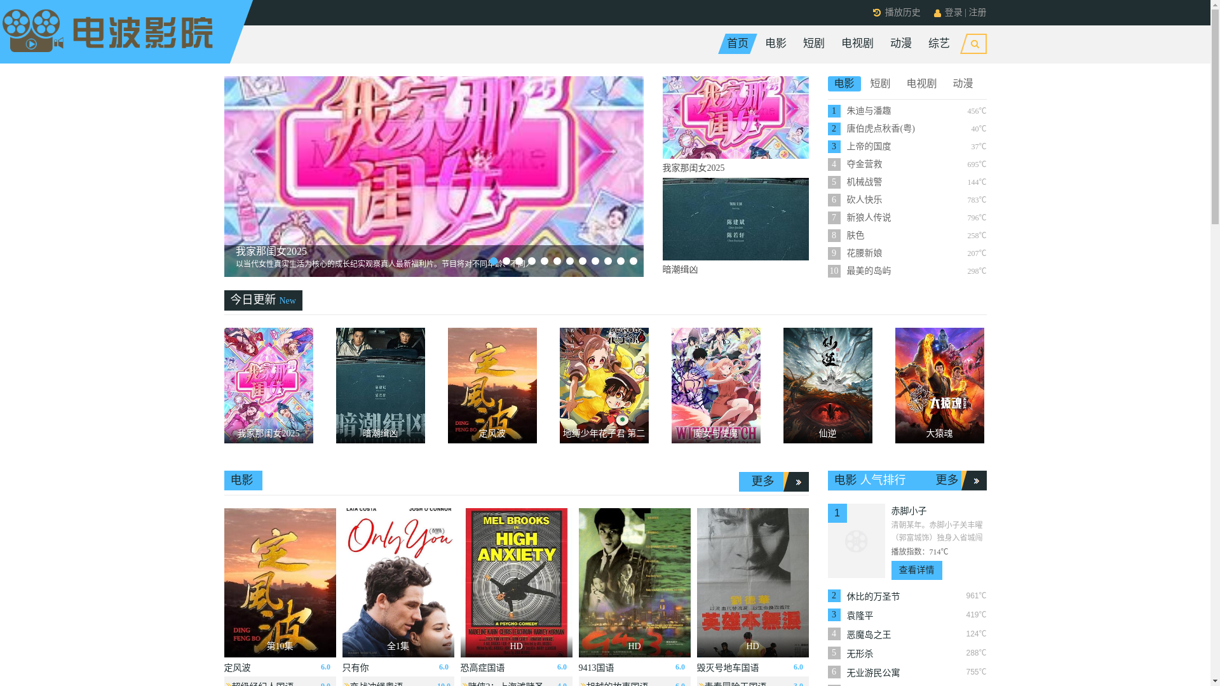This screenshot has width=1220, height=686.
Task: Click the 登录 login link
Action: point(953,13)
